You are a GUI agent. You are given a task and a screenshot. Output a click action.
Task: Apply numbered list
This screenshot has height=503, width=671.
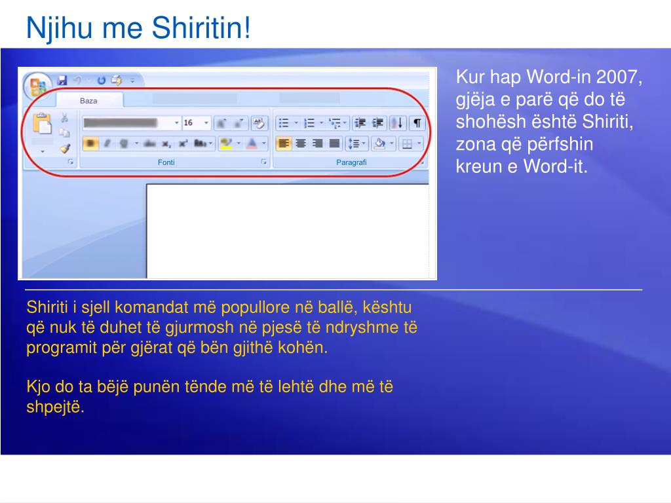(309, 123)
